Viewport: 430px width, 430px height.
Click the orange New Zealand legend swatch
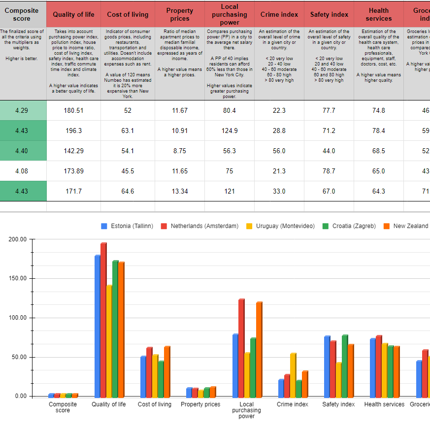387,226
